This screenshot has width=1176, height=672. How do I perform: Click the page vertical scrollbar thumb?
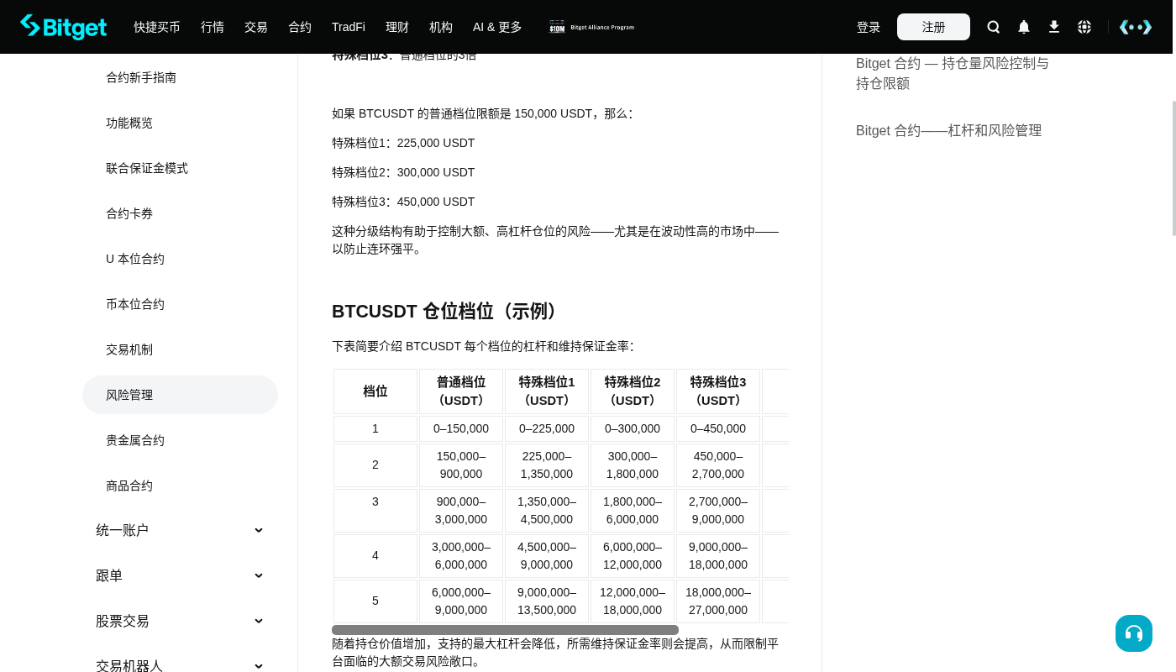[1174, 168]
